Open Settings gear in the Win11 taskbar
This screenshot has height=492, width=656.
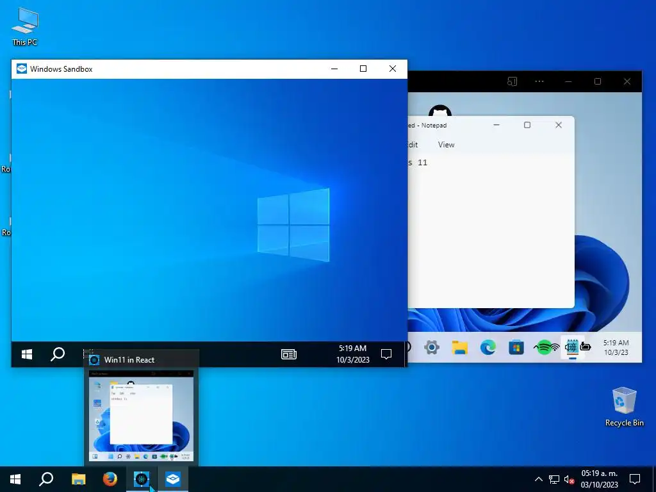(432, 347)
